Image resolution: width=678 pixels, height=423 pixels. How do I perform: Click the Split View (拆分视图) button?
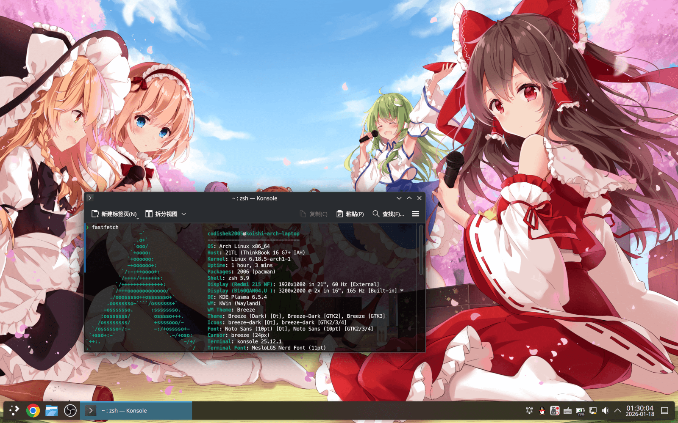[x=161, y=214]
